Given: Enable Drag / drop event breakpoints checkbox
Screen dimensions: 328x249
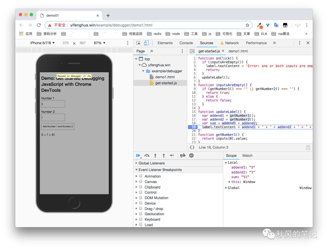Looking at the screenshot, I should coord(141,208).
